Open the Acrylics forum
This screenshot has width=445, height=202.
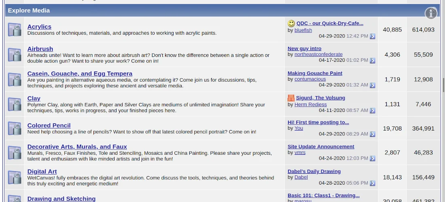(39, 27)
